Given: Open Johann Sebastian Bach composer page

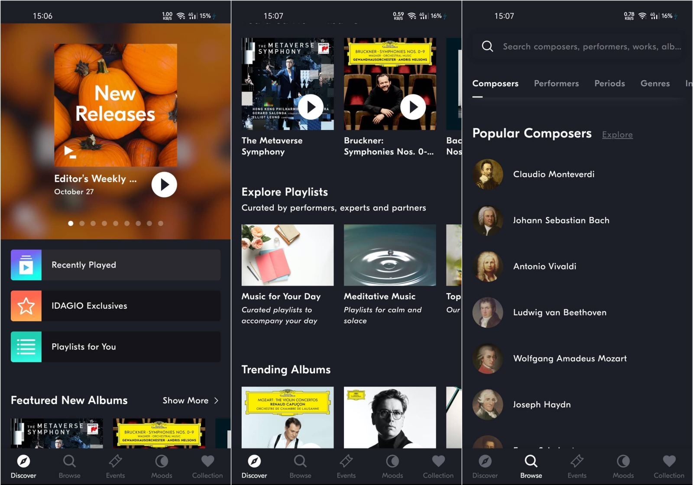Looking at the screenshot, I should click(577, 220).
